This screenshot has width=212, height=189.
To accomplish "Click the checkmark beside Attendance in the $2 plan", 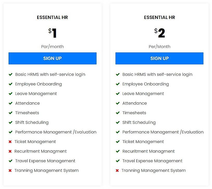I will (x=118, y=103).
